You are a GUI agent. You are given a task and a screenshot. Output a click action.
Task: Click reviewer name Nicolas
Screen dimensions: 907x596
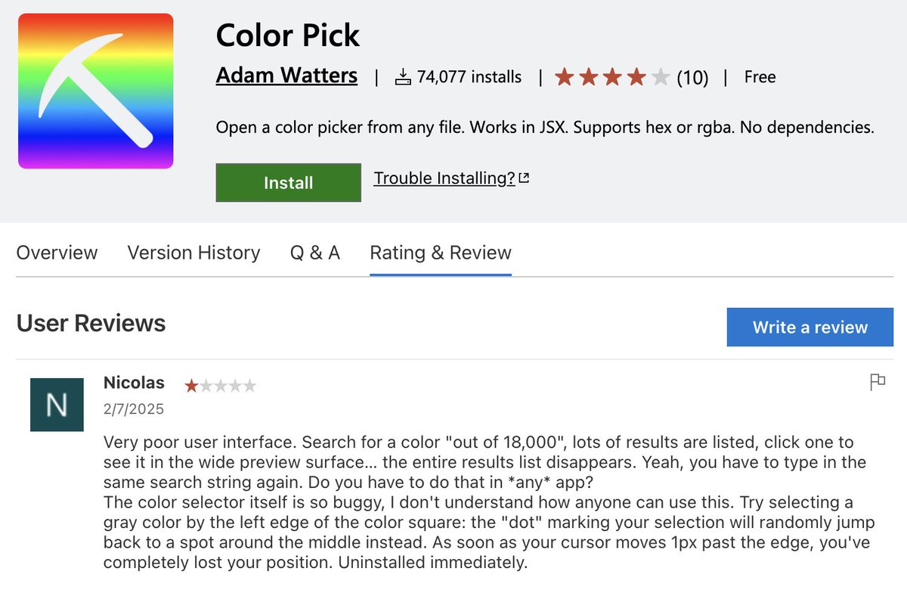click(134, 383)
